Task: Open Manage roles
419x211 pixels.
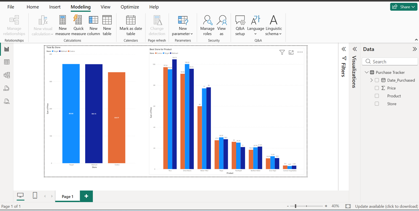Action: pos(207,25)
